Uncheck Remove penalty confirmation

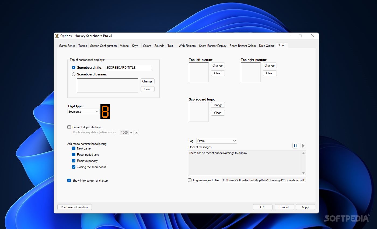pyautogui.click(x=74, y=161)
